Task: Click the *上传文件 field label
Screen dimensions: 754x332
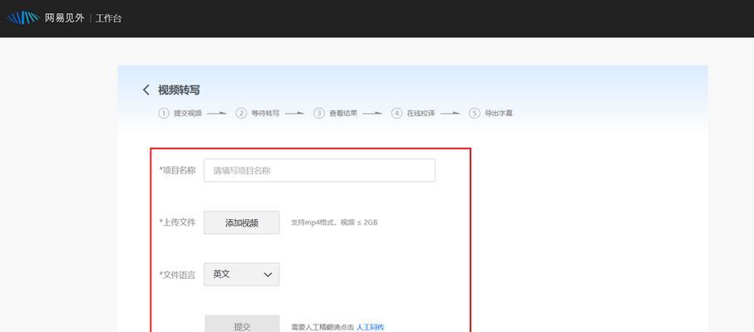Action: (177, 222)
